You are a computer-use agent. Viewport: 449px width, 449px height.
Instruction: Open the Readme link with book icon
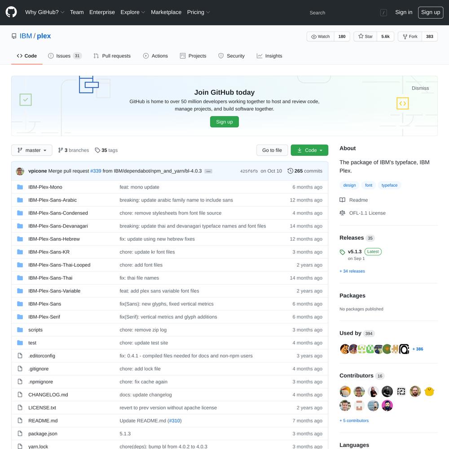354,200
